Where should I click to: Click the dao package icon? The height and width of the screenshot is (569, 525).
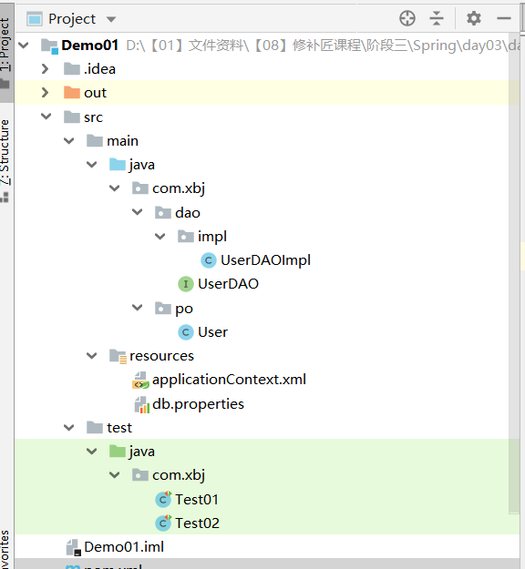pyautogui.click(x=163, y=212)
